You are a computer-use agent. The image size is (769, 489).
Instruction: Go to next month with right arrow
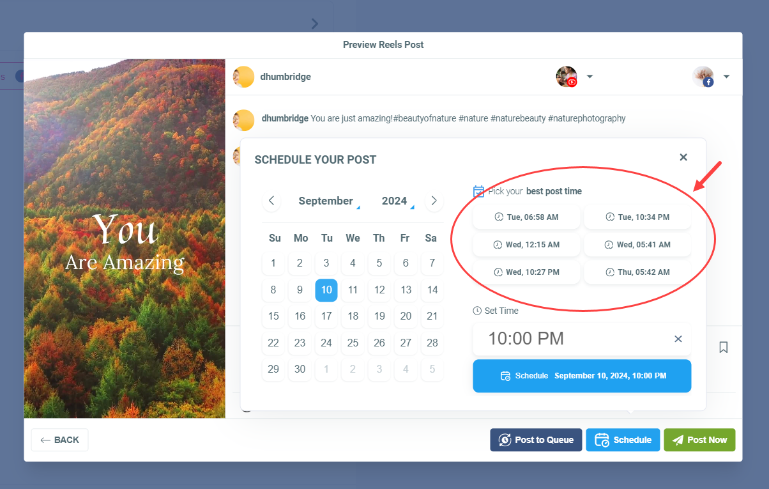[x=434, y=201]
